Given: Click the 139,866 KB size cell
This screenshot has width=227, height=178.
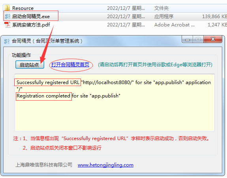Looking at the screenshot, I should pos(214,17).
